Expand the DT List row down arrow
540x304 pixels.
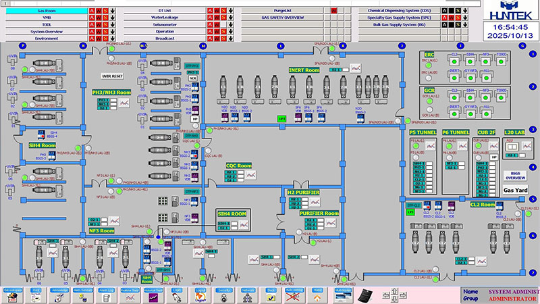[231, 11]
